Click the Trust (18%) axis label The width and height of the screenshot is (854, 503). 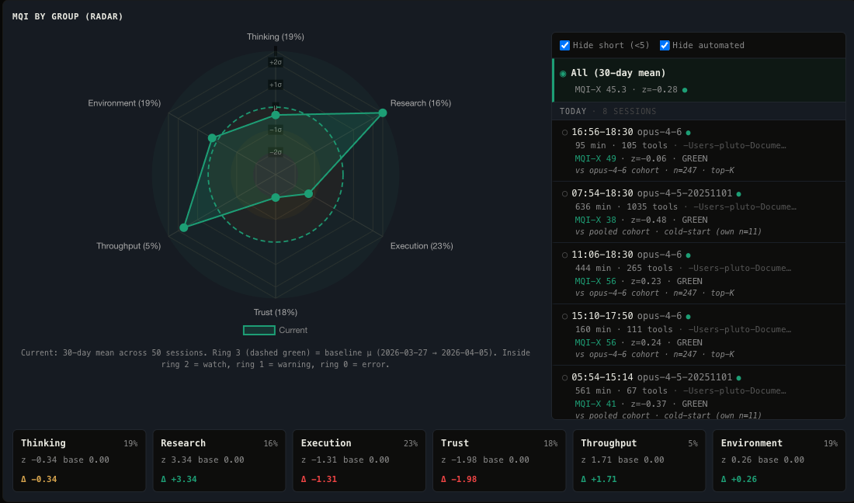point(276,312)
